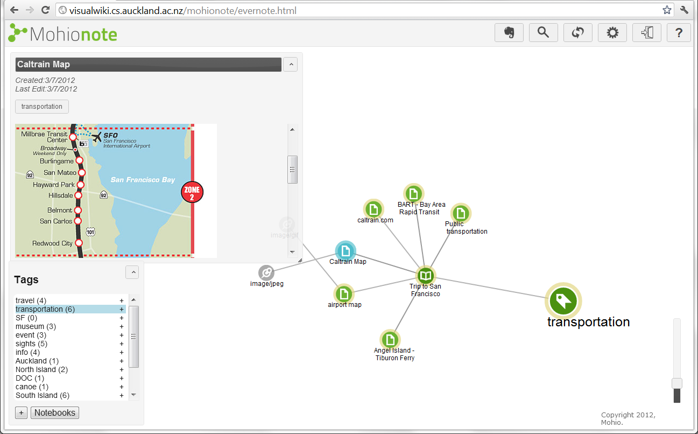The height and width of the screenshot is (434, 698).
Task: Click the Evernote elephant toolbar button
Action: point(509,33)
